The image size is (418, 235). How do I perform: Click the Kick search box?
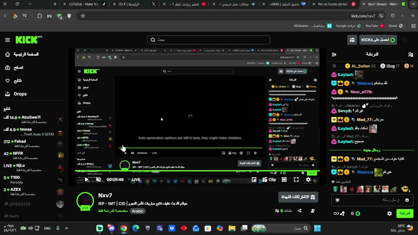[x=209, y=40]
